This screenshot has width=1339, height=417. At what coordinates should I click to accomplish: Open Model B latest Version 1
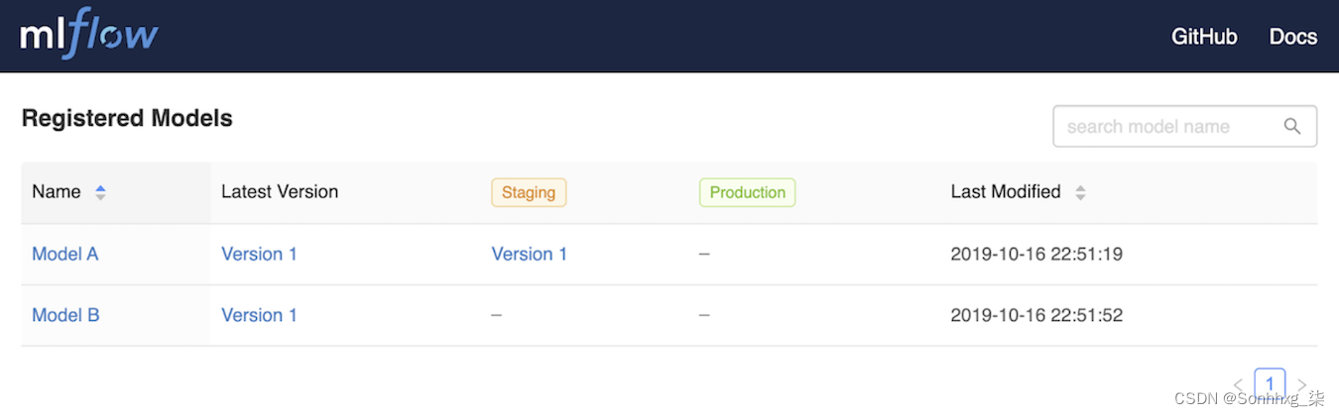tap(259, 315)
